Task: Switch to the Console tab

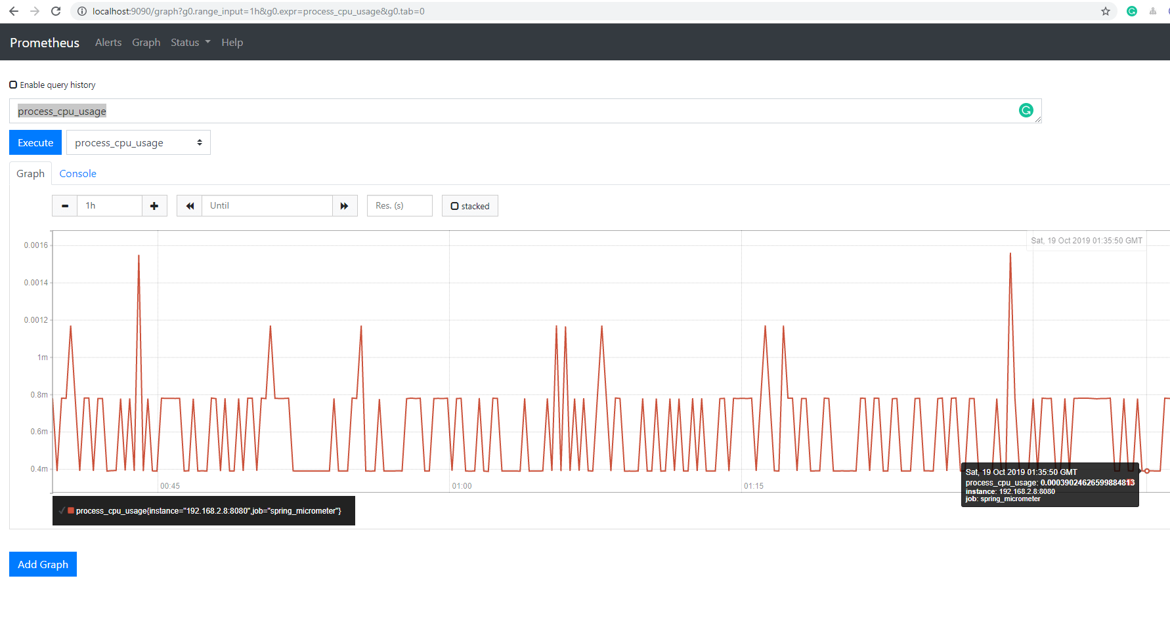Action: click(77, 173)
